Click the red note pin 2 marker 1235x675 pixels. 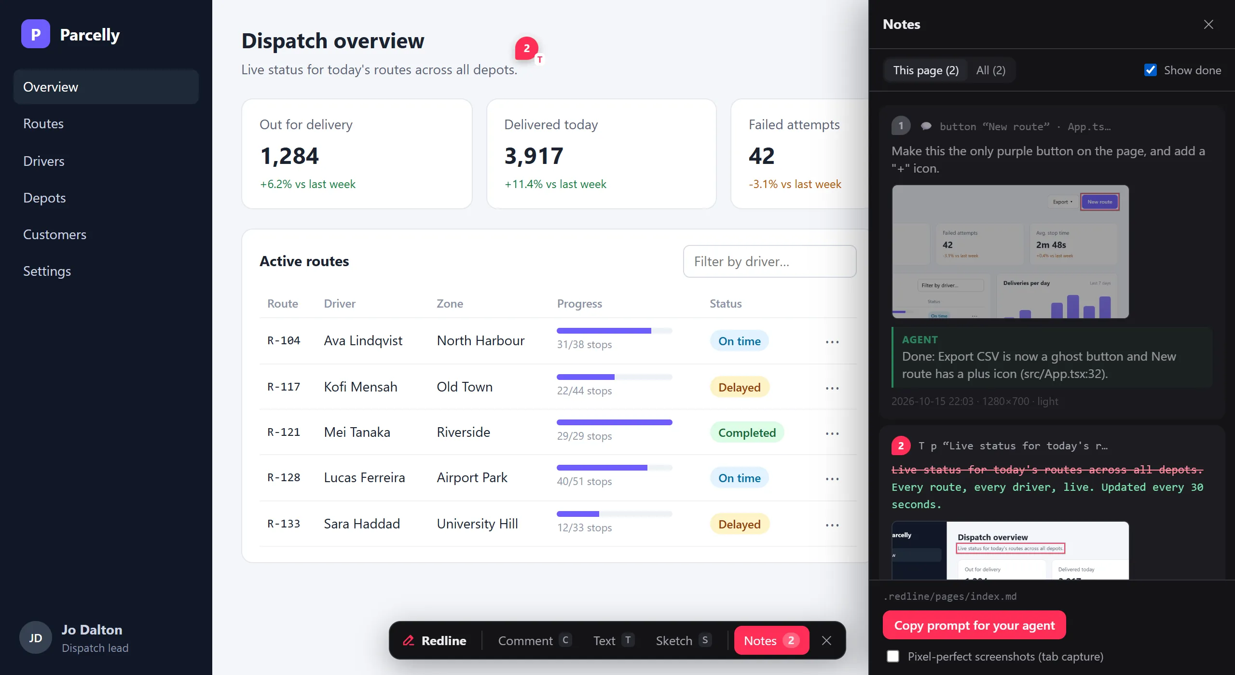(527, 48)
